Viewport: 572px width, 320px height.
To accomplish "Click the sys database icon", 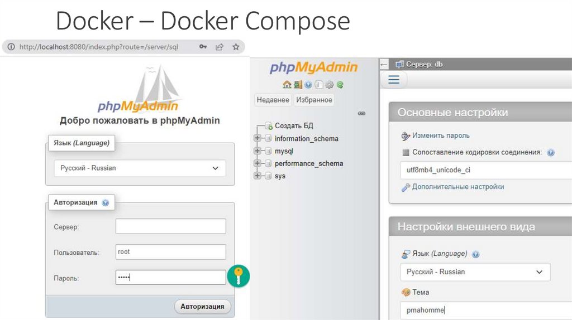I will coord(268,176).
